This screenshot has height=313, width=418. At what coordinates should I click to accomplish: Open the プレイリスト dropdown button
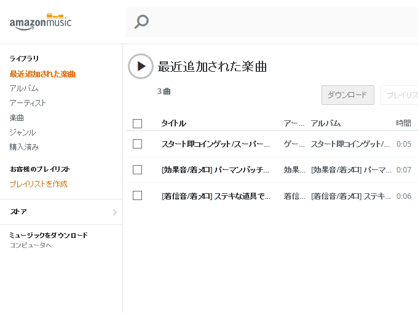click(400, 95)
